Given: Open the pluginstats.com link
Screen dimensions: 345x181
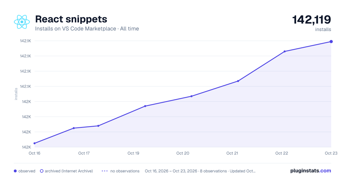Looking at the screenshot, I should point(310,171).
